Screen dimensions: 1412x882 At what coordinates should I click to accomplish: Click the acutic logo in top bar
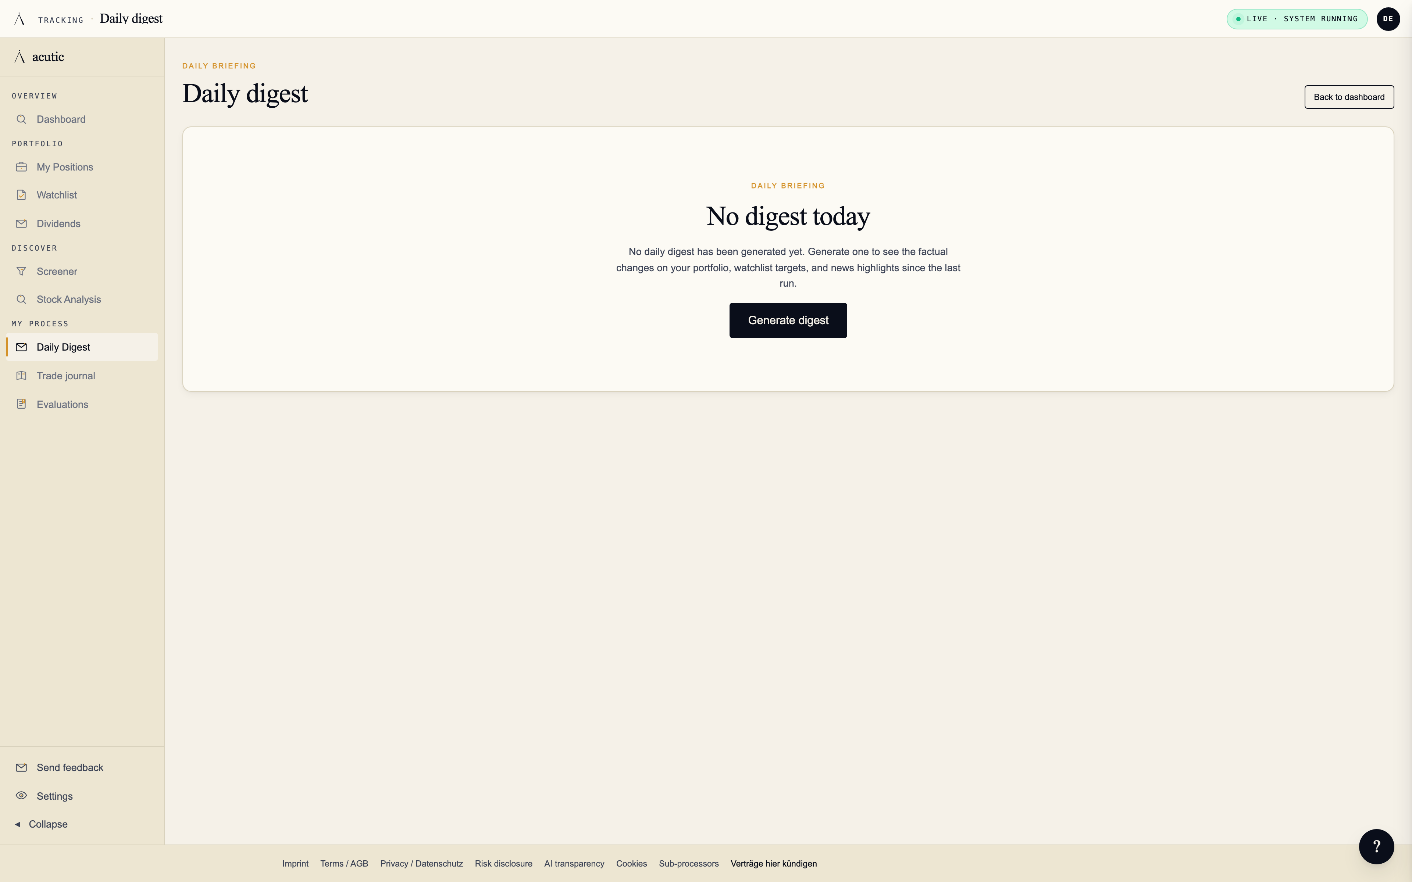pos(19,19)
